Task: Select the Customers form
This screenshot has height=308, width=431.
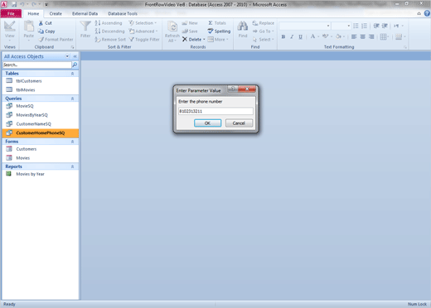Action: click(41, 149)
